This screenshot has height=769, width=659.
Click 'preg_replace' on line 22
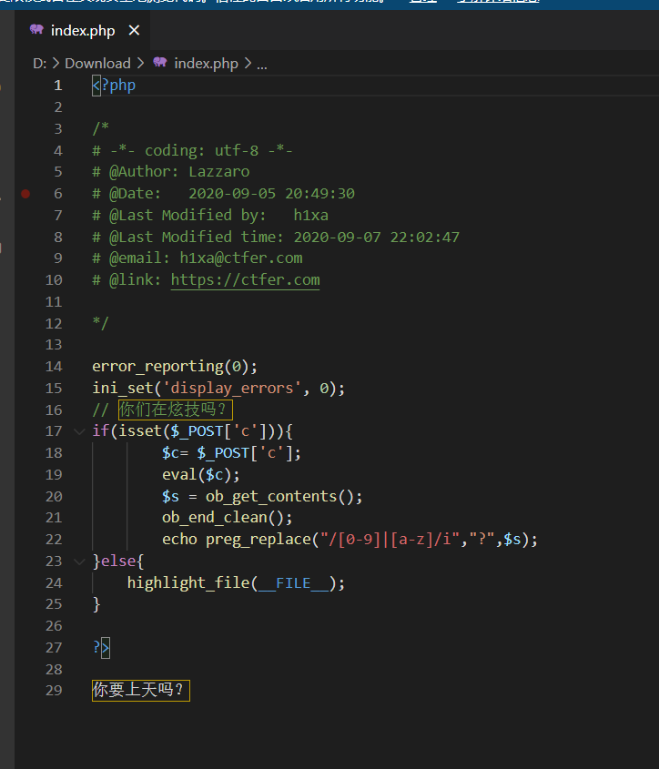tap(259, 540)
